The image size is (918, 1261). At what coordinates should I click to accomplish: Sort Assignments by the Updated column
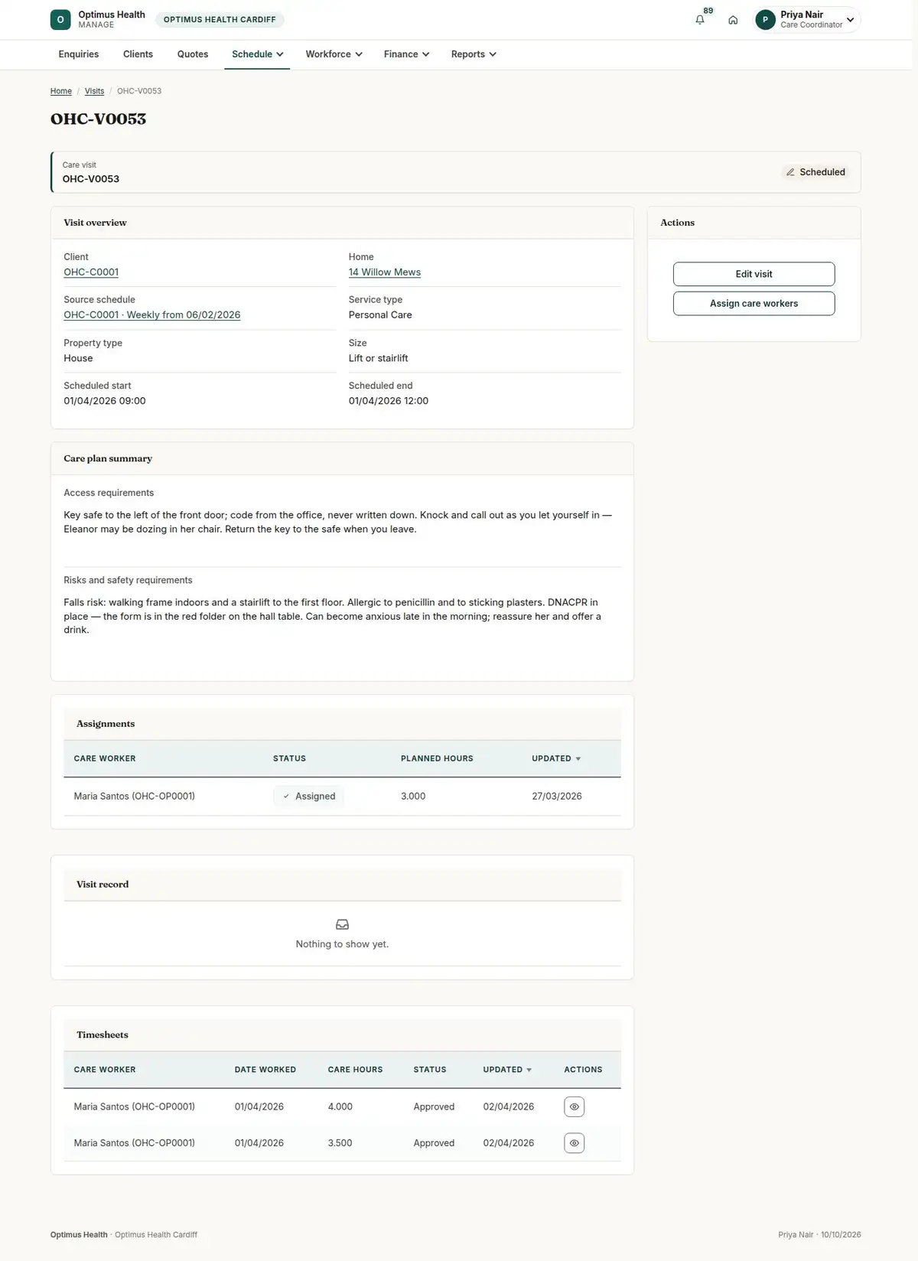tap(556, 758)
